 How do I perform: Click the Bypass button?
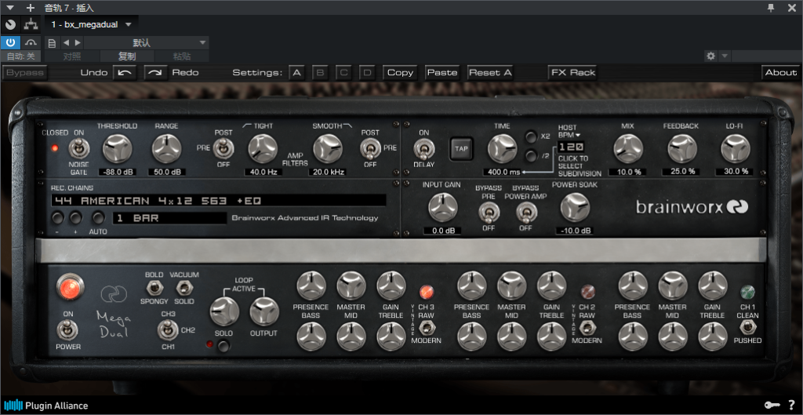point(24,72)
